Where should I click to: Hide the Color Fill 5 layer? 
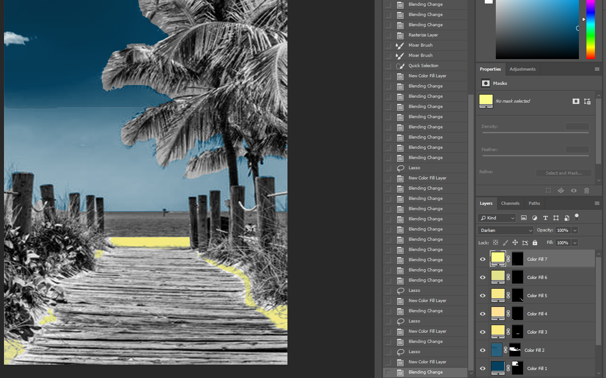pyautogui.click(x=482, y=295)
